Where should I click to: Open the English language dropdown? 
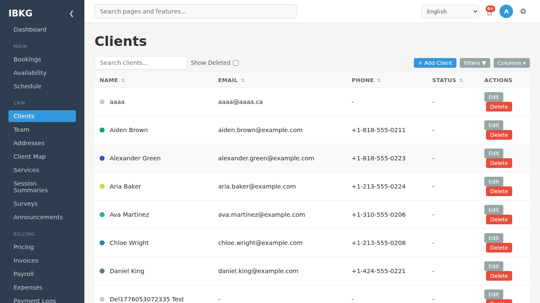click(x=450, y=11)
